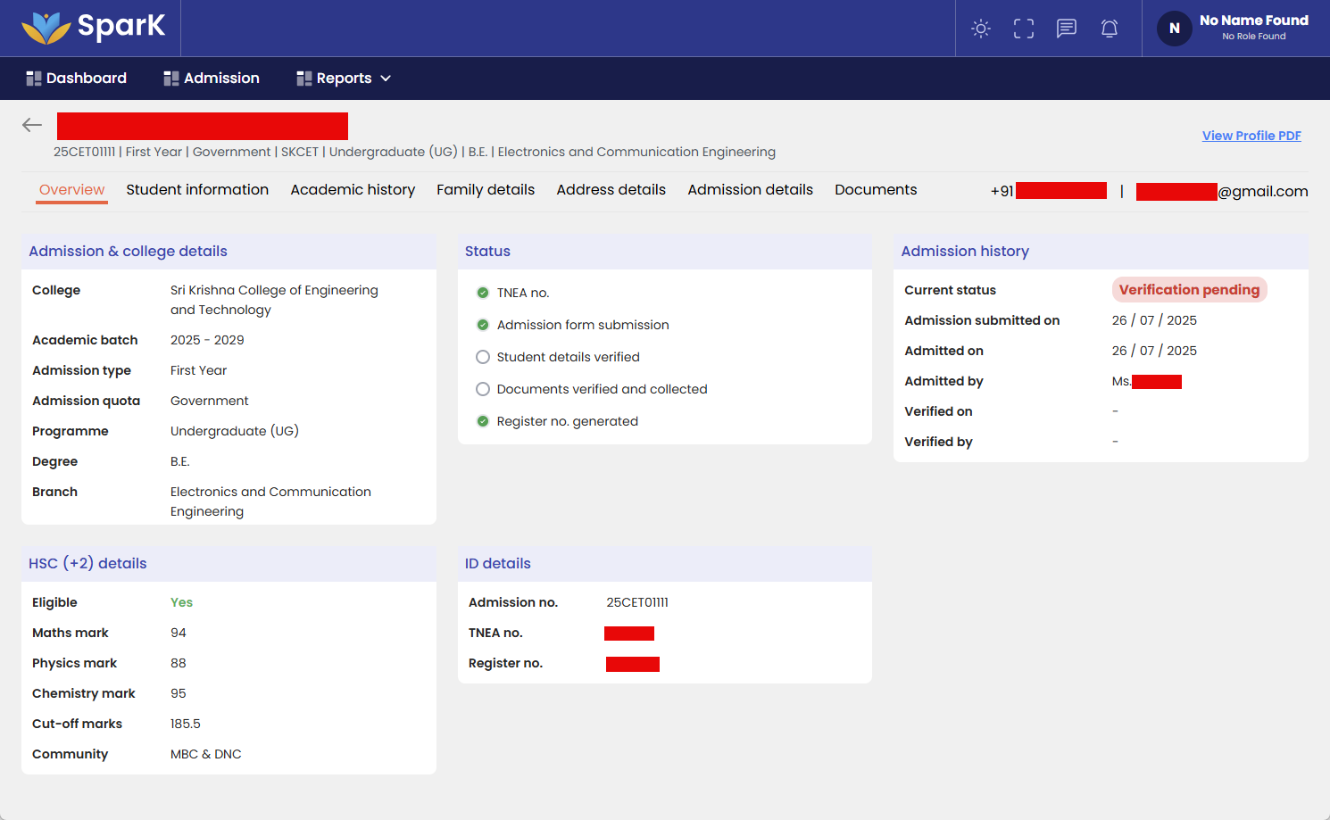This screenshot has height=820, width=1330.
Task: Enter fullscreen mode via the frame icon
Action: pyautogui.click(x=1023, y=29)
